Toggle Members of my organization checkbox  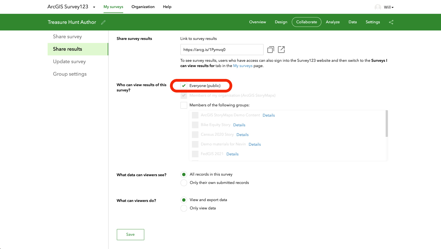[184, 95]
